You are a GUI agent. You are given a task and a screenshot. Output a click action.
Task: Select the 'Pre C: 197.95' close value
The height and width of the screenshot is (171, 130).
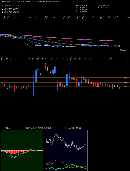[x=82, y=12]
